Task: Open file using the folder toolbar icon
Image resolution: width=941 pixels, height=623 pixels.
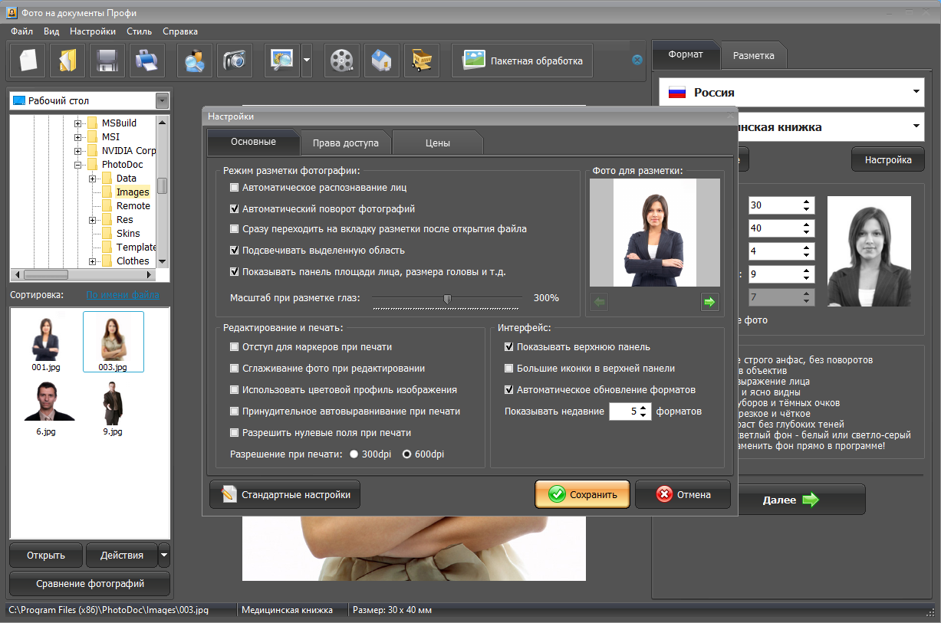Action: tap(67, 61)
